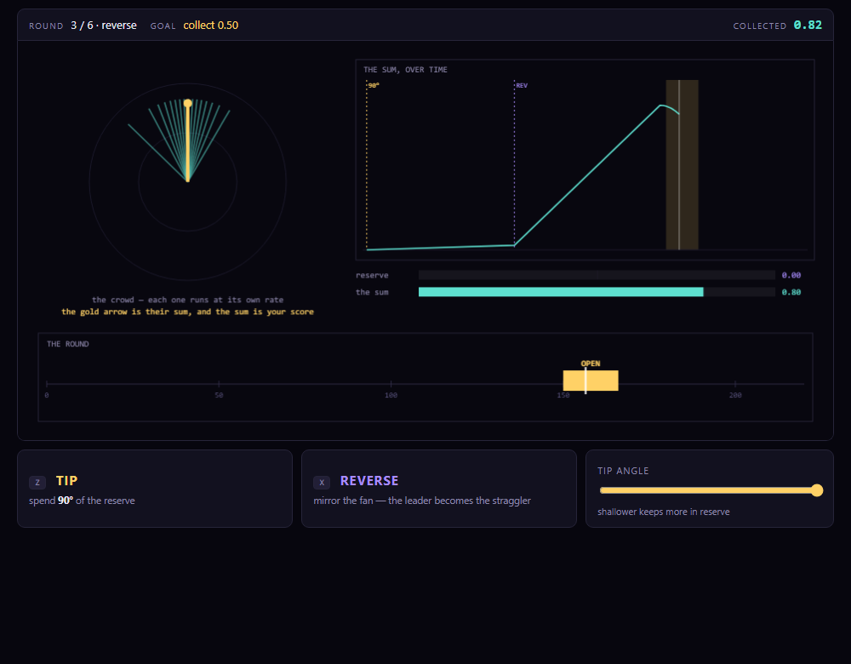Click the 'REV' marker label in the chart
Viewport: 851px width, 664px height.
(522, 86)
